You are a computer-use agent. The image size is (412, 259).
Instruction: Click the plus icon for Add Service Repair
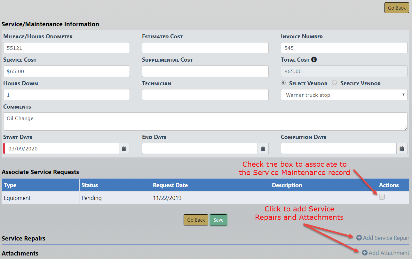coord(359,238)
